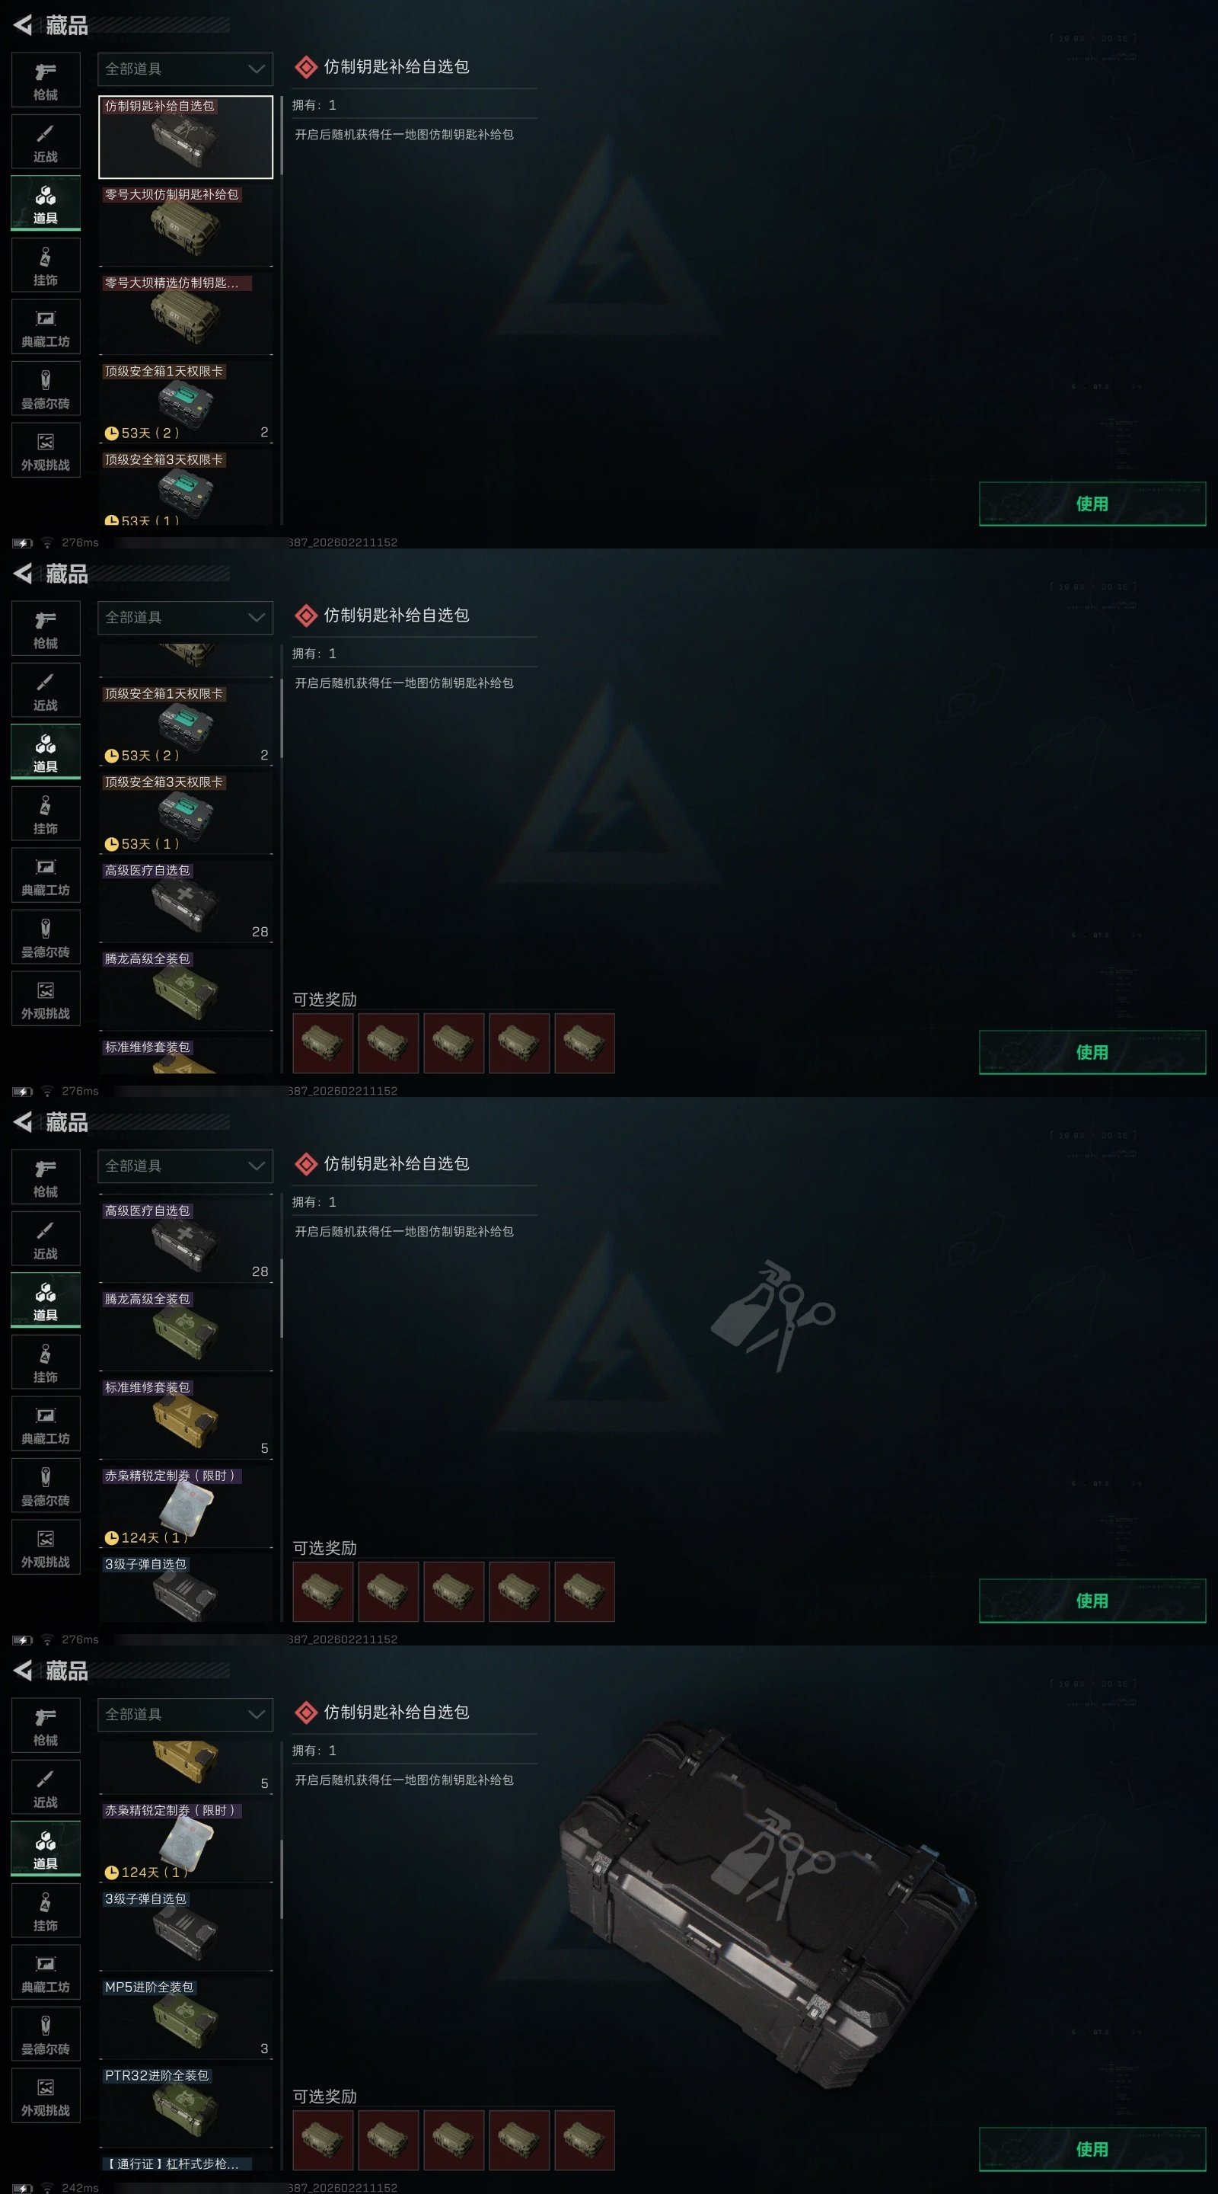Select the white-bordered 仿制钥匙补给自选包 list item

pyautogui.click(x=186, y=136)
